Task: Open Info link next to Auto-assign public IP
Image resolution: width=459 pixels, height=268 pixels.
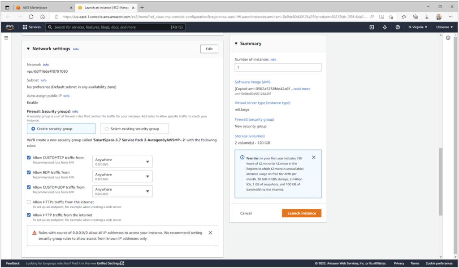Action: 66,96
